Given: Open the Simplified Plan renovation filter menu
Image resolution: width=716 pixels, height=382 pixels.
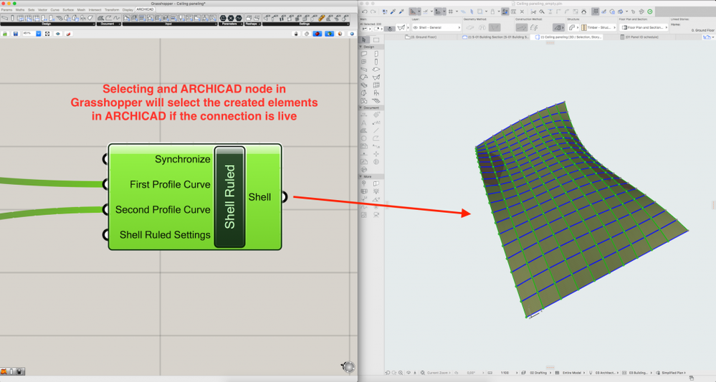Looking at the screenshot, I should pyautogui.click(x=674, y=373).
